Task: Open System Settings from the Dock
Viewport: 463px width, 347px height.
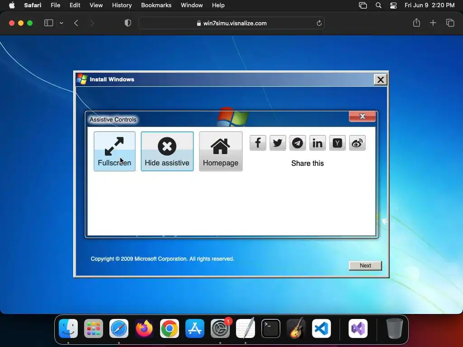Action: pos(220,328)
